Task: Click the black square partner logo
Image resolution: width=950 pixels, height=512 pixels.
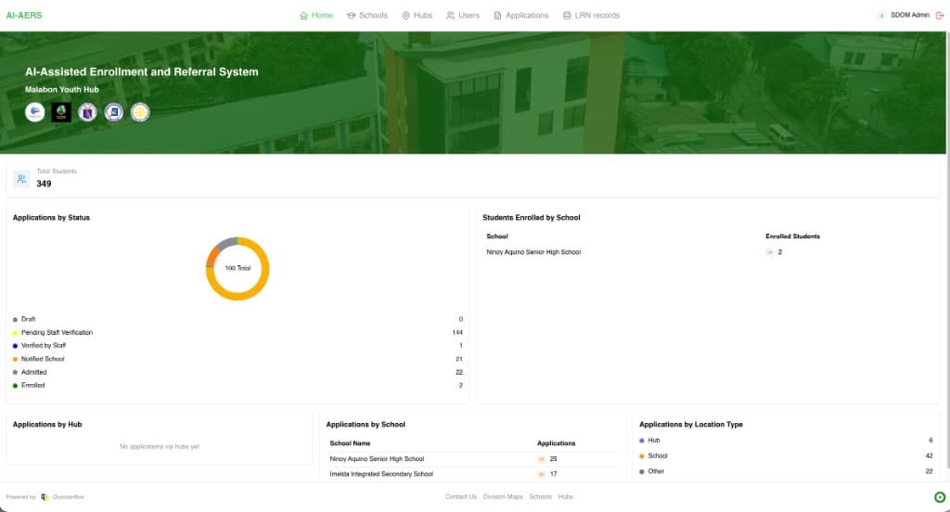Action: pyautogui.click(x=61, y=112)
